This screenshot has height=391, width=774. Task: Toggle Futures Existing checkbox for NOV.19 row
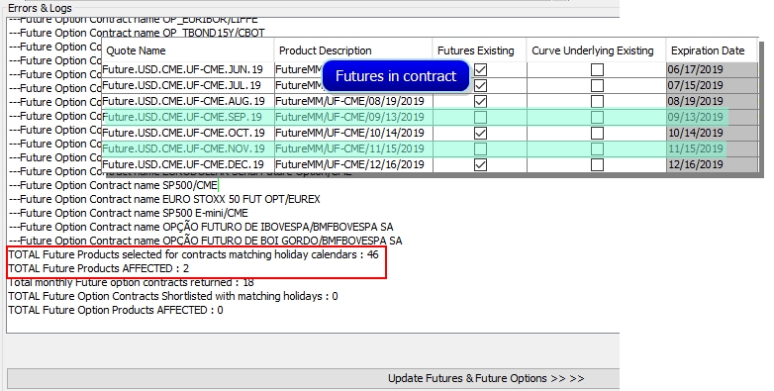click(480, 149)
